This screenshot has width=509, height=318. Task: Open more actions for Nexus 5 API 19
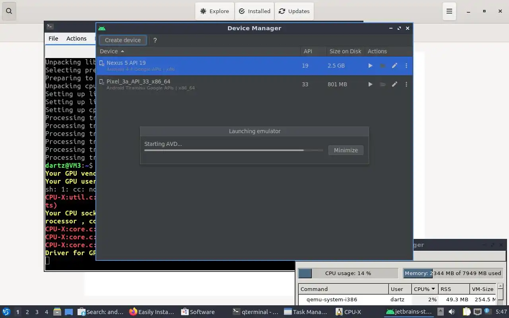[406, 66]
